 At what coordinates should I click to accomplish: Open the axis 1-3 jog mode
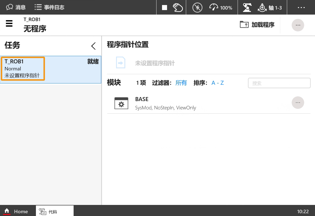point(270,8)
